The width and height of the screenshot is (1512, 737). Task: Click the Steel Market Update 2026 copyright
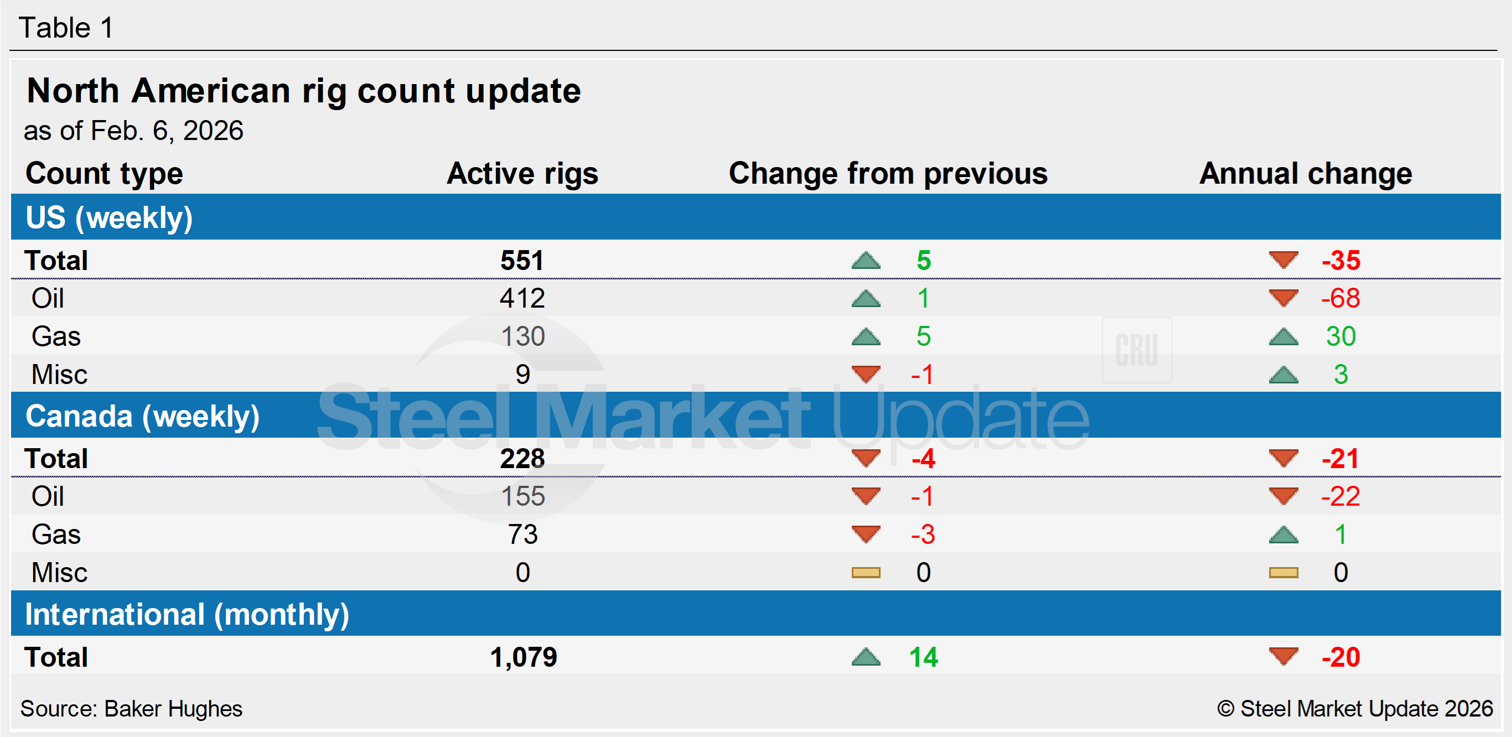click(x=1355, y=709)
